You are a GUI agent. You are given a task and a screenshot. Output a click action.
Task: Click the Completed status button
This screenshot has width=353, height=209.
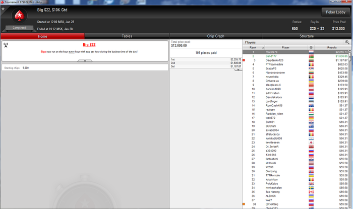click(19, 28)
